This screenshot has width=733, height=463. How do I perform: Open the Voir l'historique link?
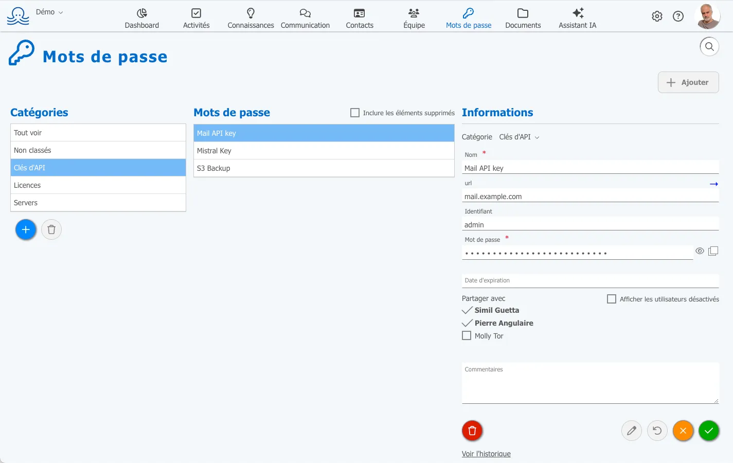(x=486, y=454)
